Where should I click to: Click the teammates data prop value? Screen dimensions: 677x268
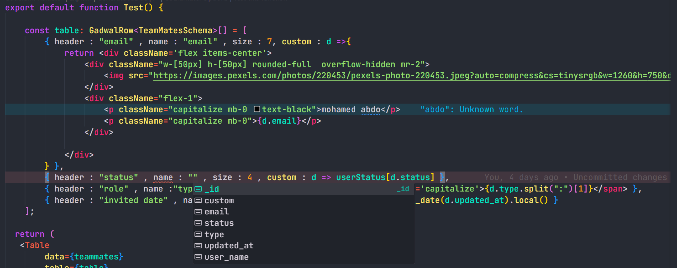(97, 257)
